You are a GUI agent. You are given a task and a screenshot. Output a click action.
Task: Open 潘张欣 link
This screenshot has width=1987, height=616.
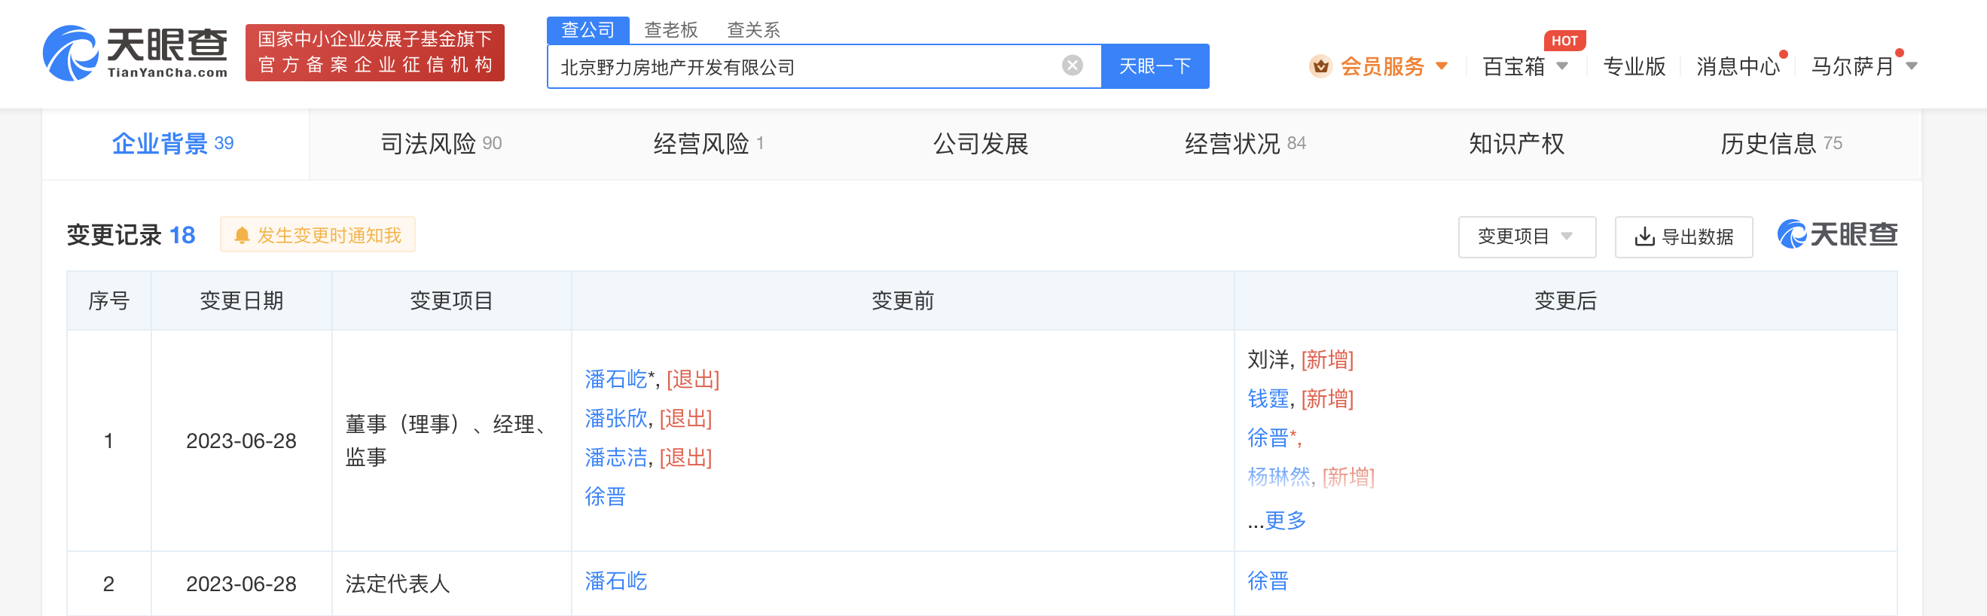point(615,419)
